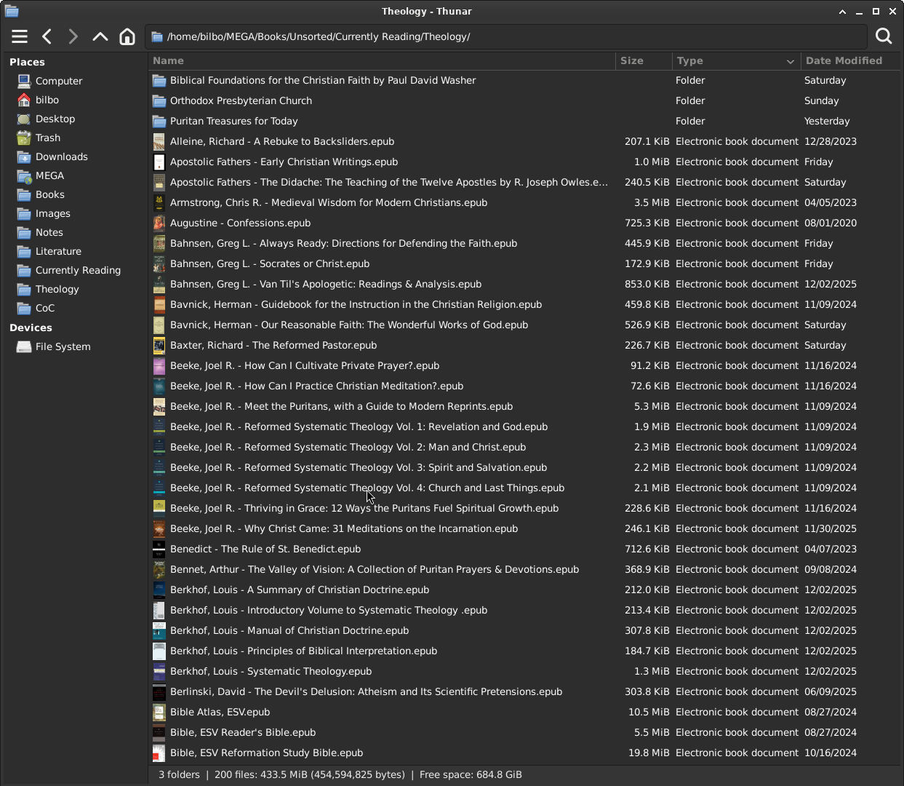This screenshot has width=904, height=786.
Task: Sort by the Type column header
Action: (x=736, y=60)
